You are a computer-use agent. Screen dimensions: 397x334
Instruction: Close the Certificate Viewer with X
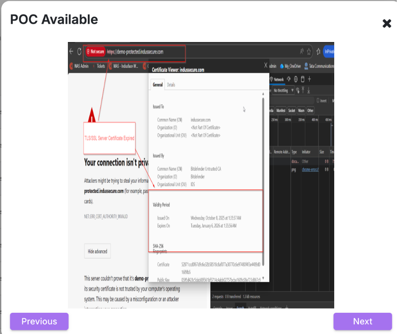click(x=266, y=65)
